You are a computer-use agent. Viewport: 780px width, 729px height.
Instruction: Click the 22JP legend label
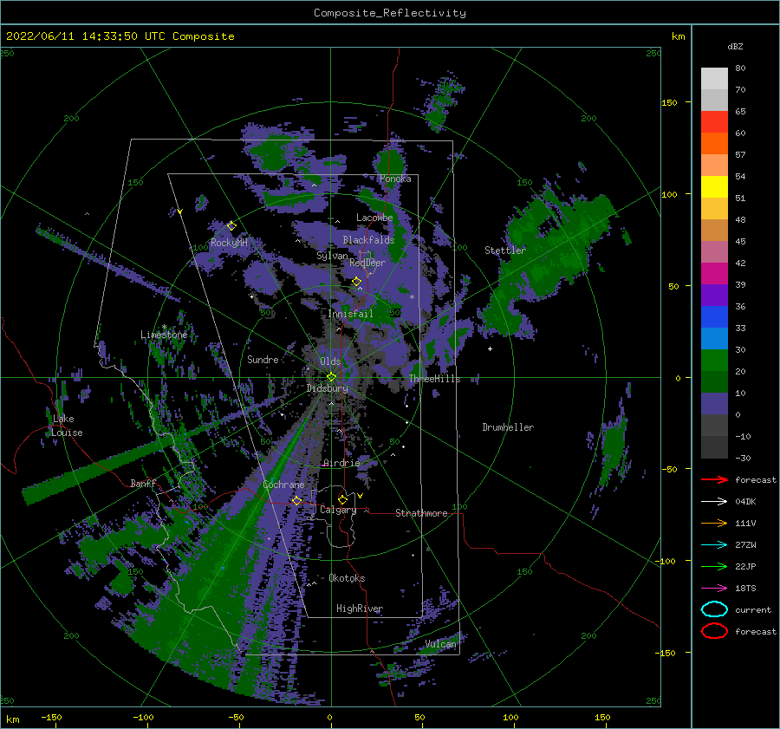coord(745,566)
